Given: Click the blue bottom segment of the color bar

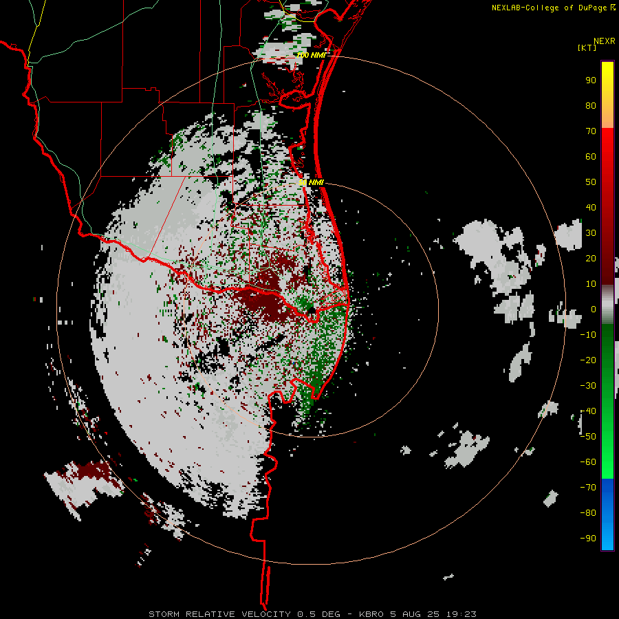Looking at the screenshot, I should tap(607, 514).
